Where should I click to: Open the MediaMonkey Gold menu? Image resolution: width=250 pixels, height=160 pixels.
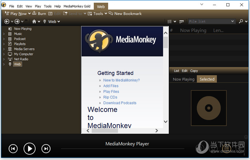point(77,6)
